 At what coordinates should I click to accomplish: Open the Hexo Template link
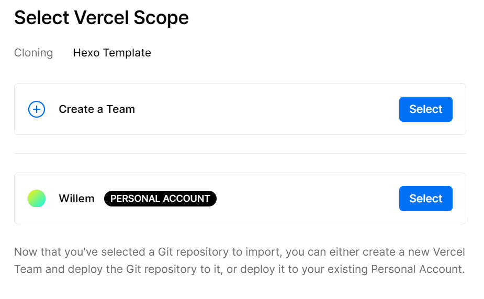[x=112, y=53]
